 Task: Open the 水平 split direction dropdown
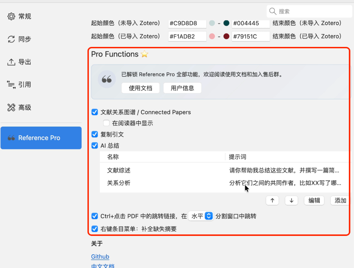coord(201,216)
